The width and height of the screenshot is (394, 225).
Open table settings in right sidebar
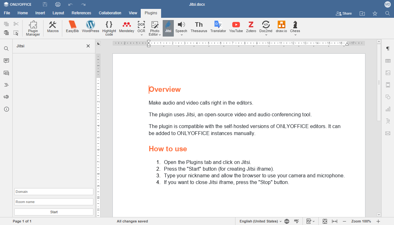pos(388,61)
